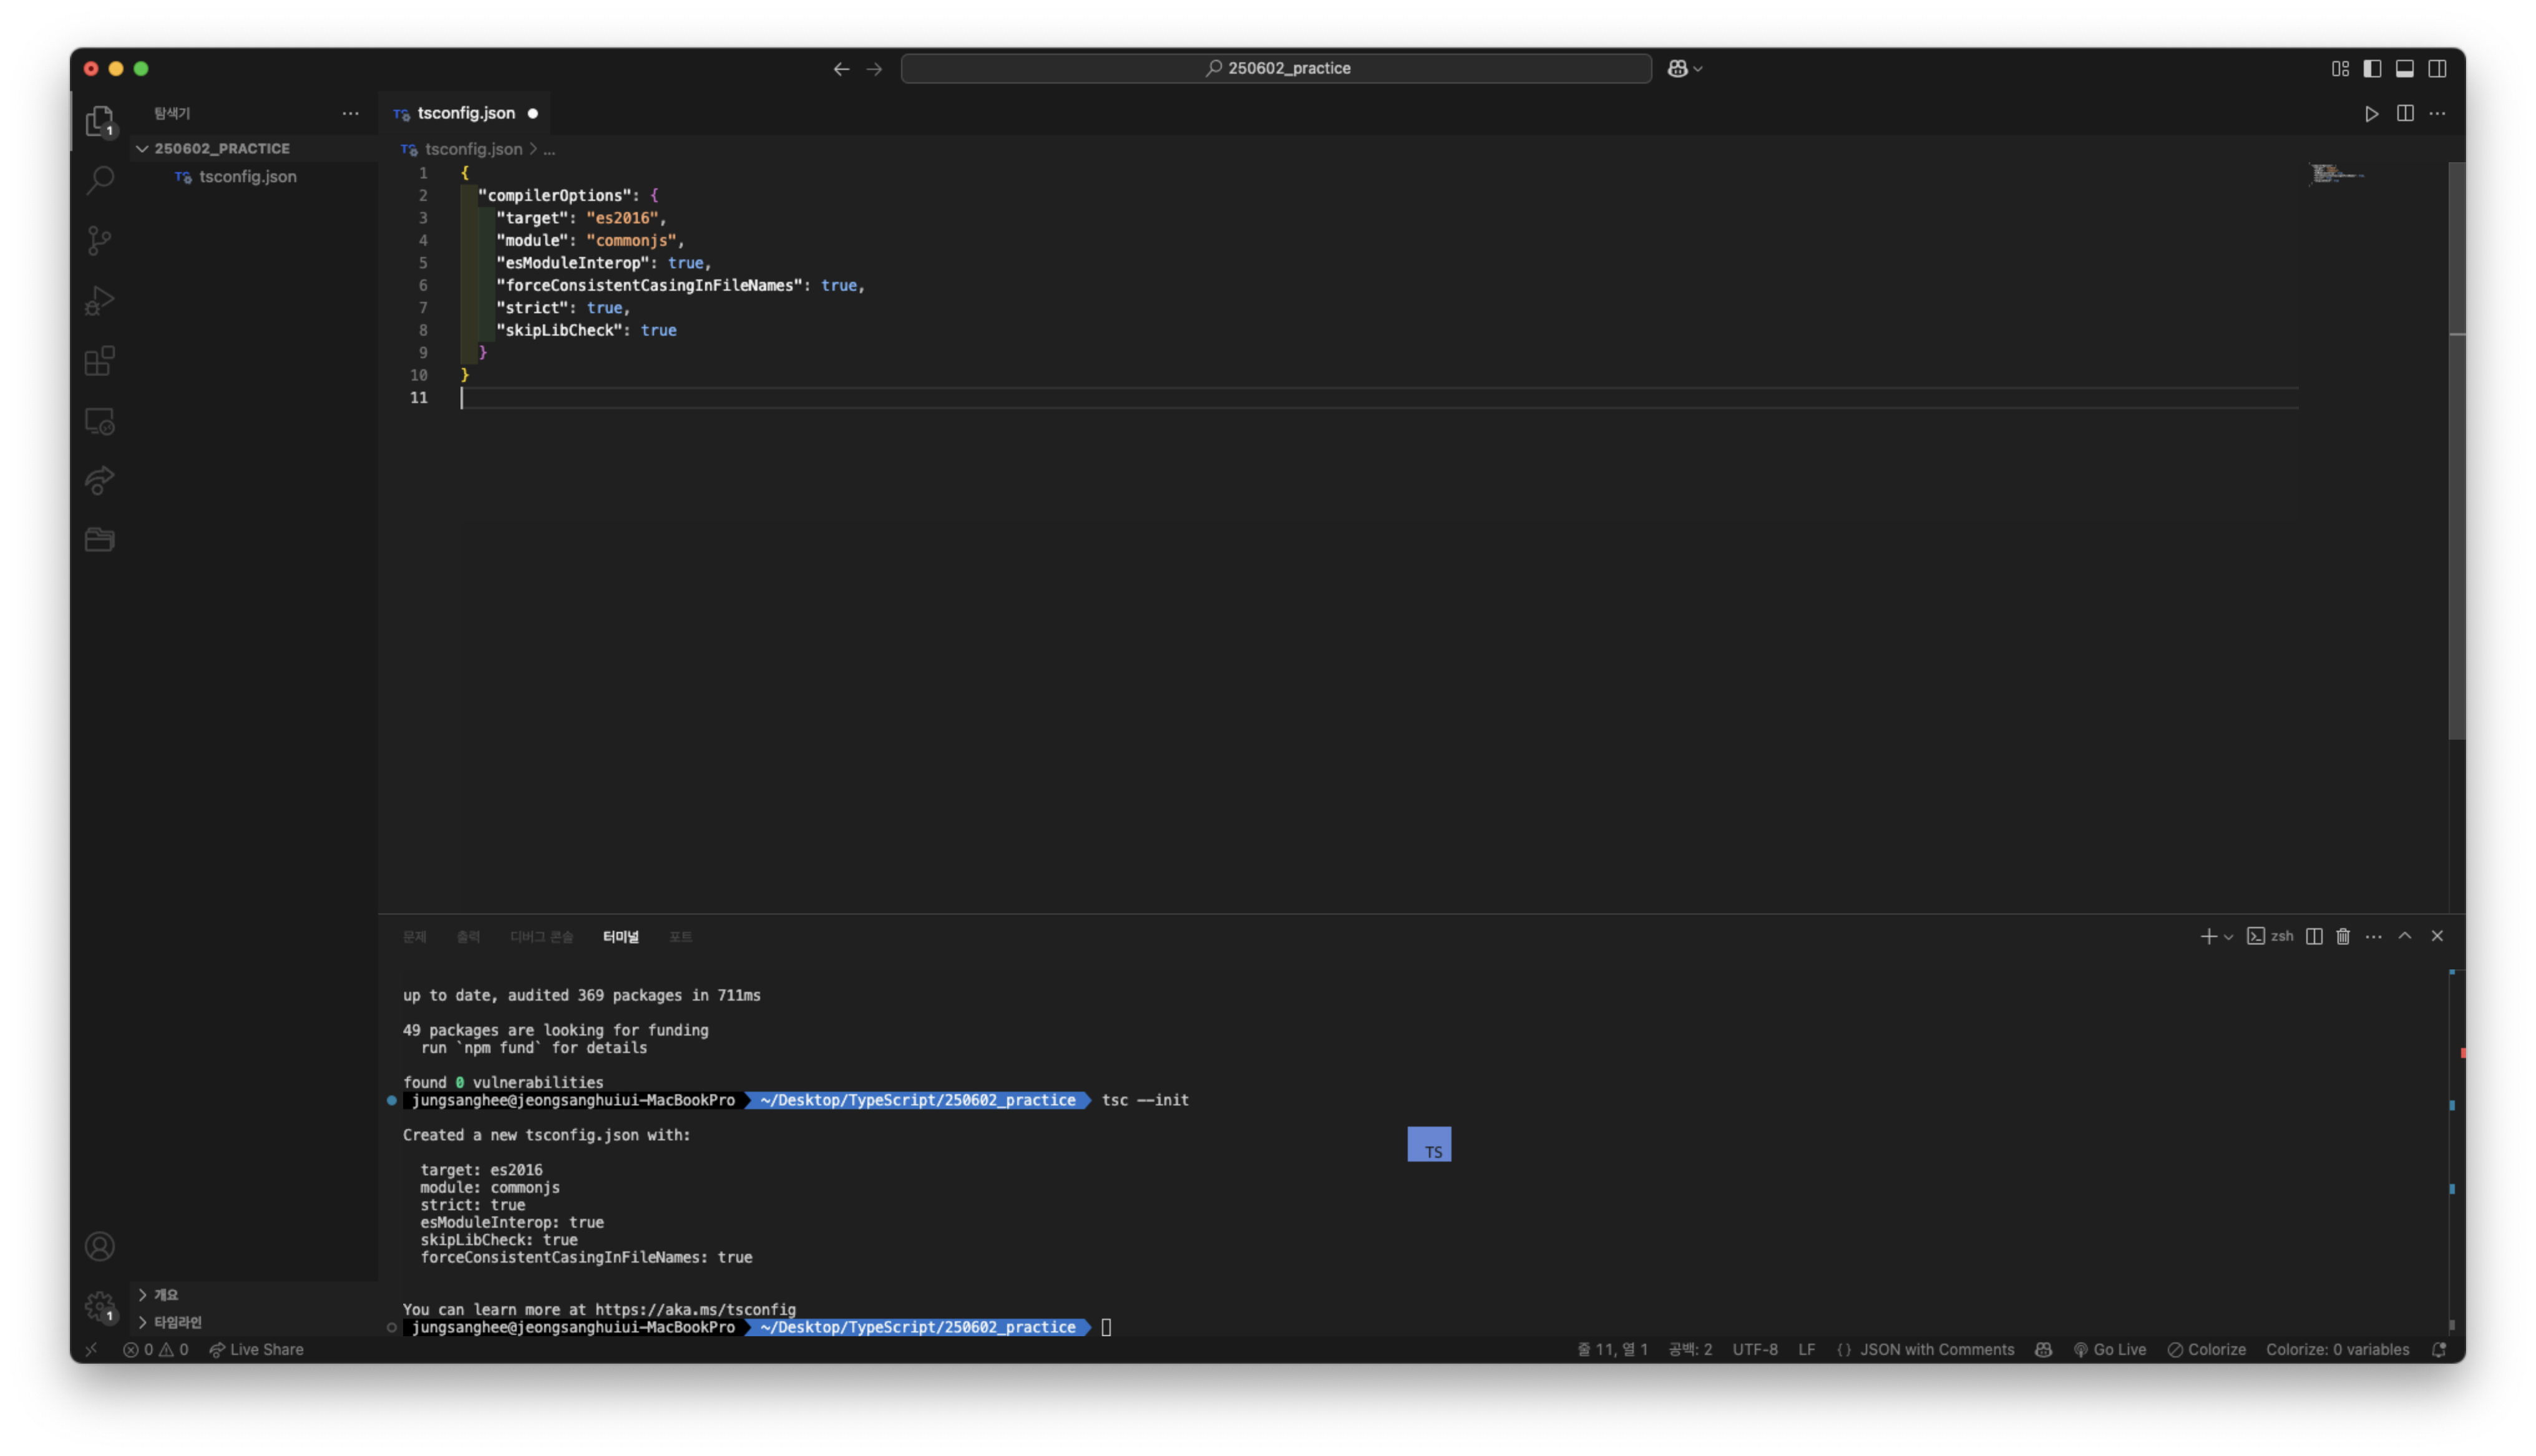Open terminal panel More Actions menu

2374,936
